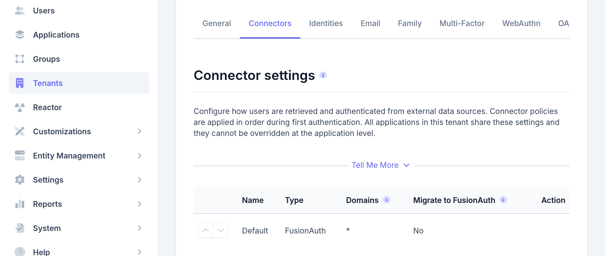605x256 pixels.
Task: Move Default connector down with arrow
Action: pos(221,230)
